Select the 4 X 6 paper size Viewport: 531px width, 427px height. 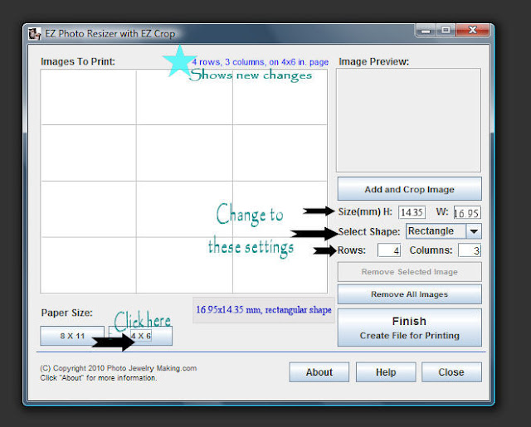(140, 336)
